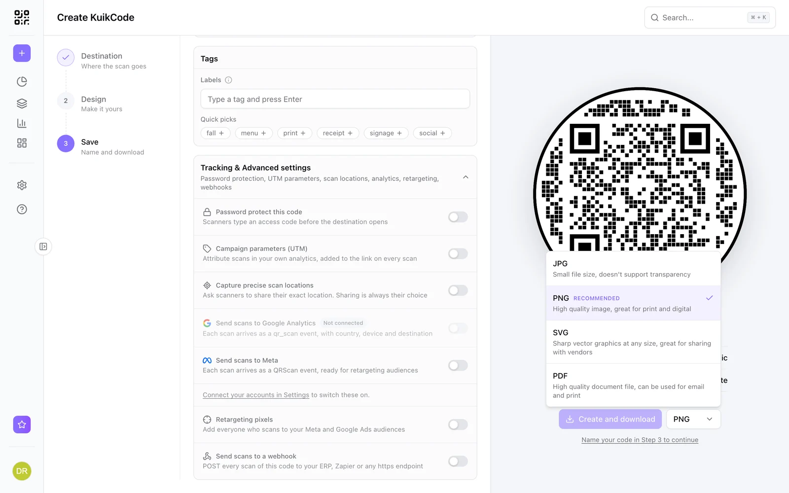The height and width of the screenshot is (493, 789).
Task: Select PNG recommended format option
Action: pos(633,303)
